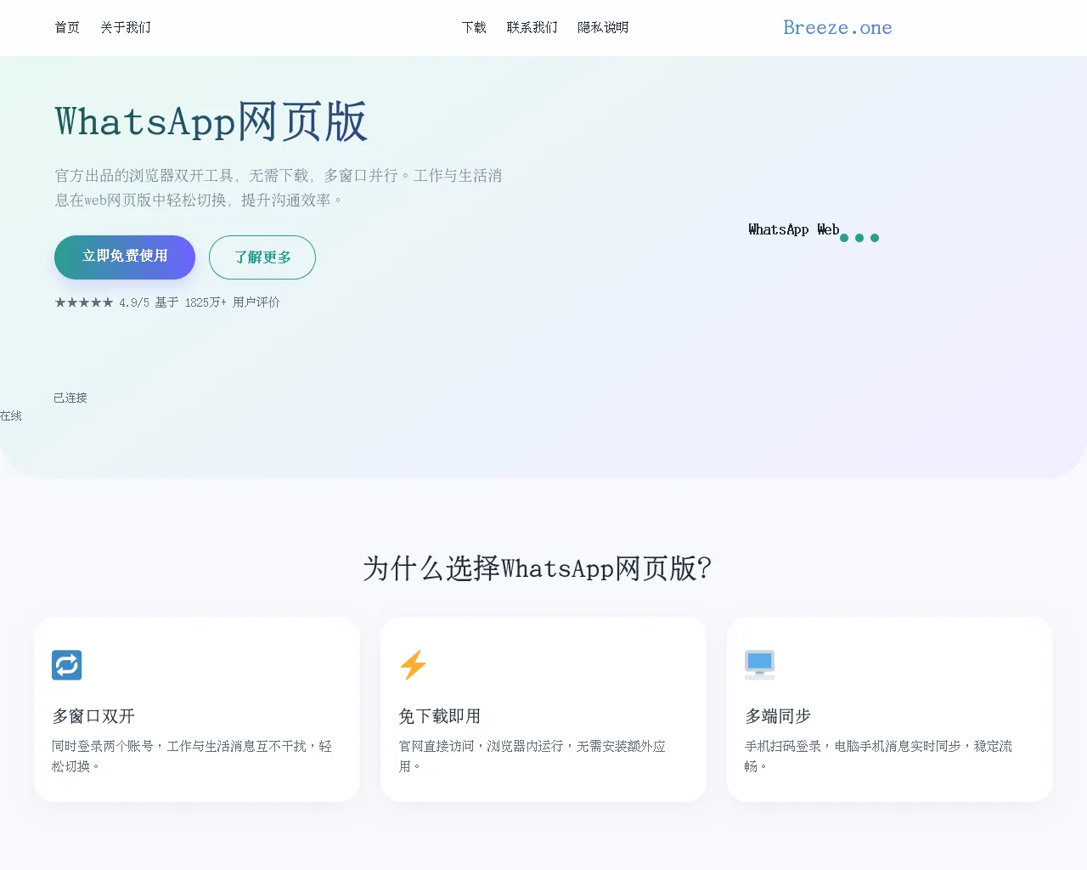Click the description 同时登录两个账号 in first card
1087x870 pixels.
(x=192, y=756)
